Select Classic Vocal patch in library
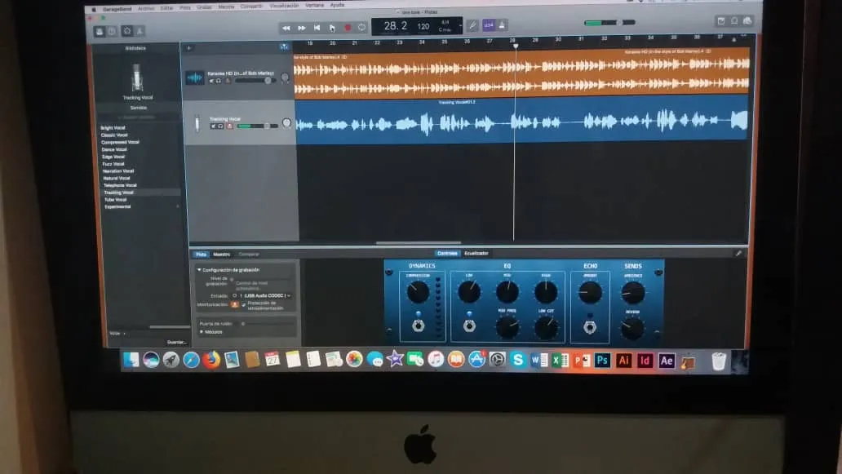The height and width of the screenshot is (474, 842). point(114,135)
